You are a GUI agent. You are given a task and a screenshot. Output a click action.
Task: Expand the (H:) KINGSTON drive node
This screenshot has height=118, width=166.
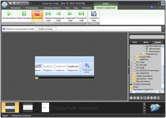point(131,73)
